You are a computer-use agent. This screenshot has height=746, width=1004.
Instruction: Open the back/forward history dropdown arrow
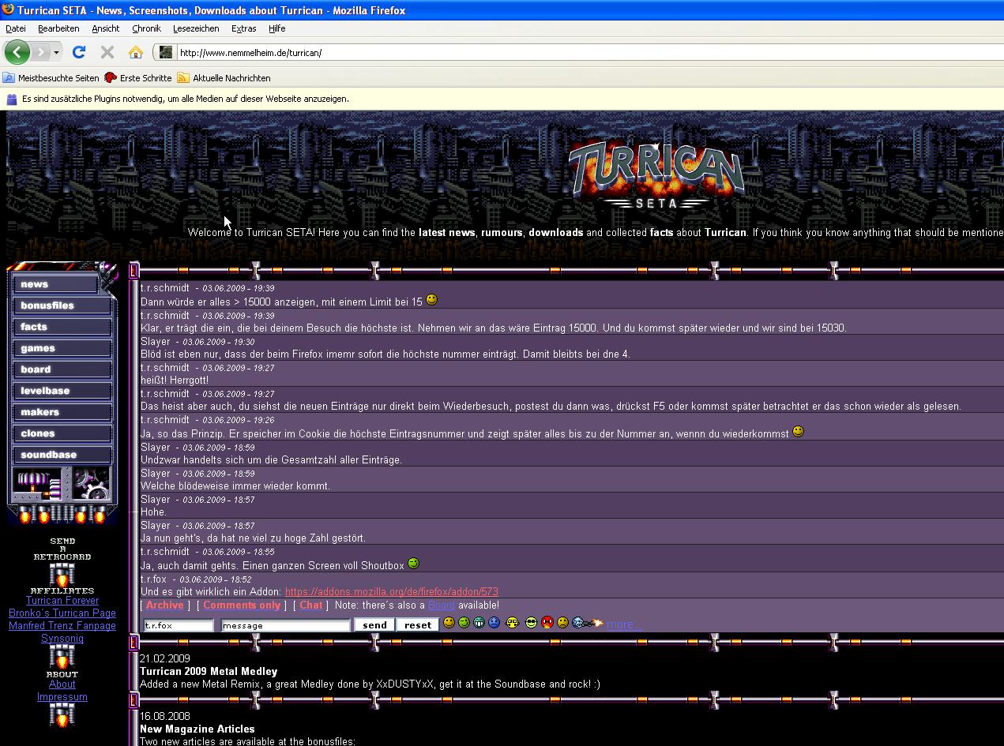pos(56,53)
